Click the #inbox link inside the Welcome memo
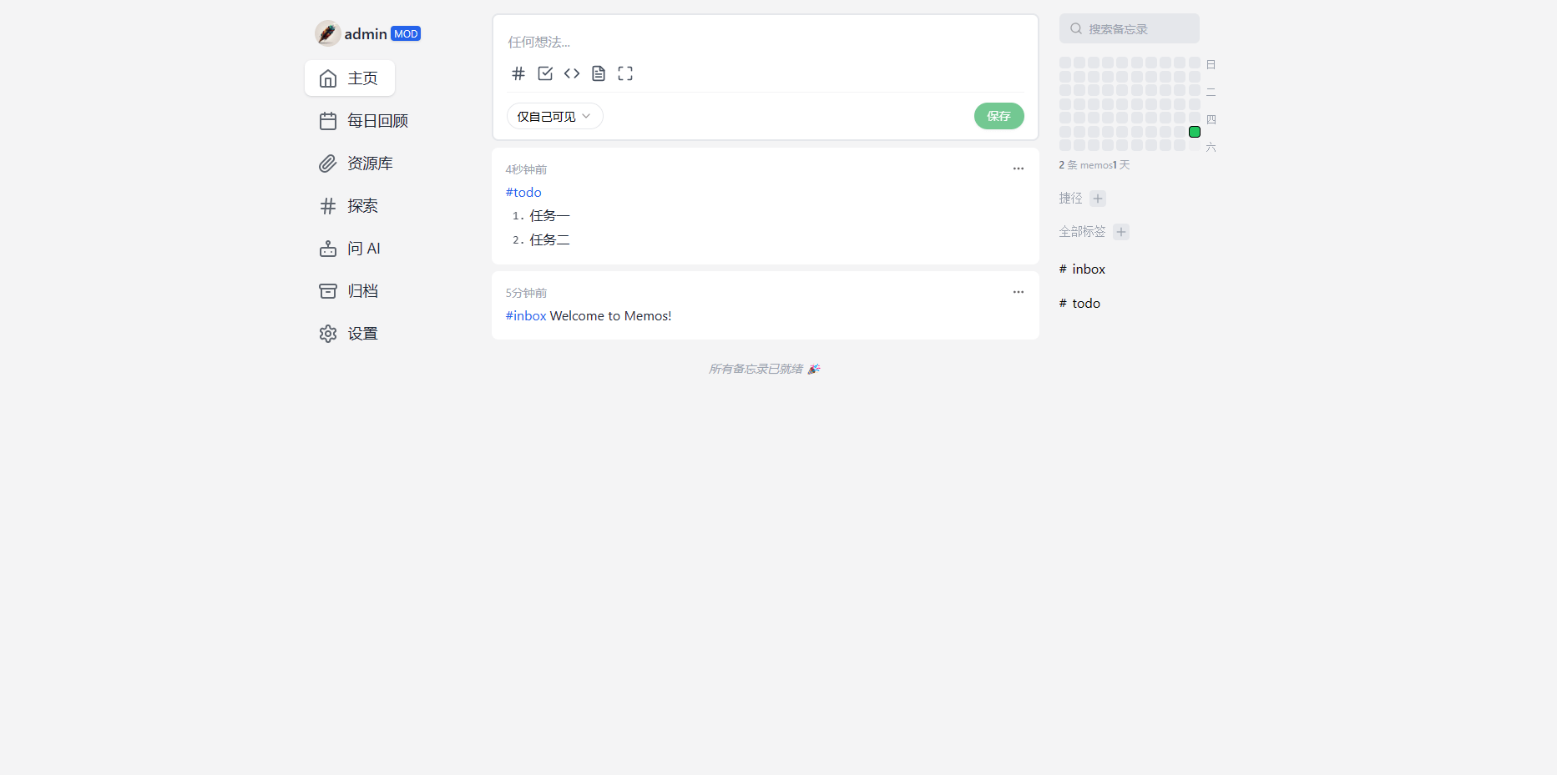The width and height of the screenshot is (1557, 775). click(525, 315)
